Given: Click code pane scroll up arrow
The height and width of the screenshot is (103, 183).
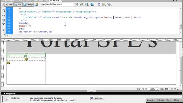Looking at the screenshot, I should [180, 9].
